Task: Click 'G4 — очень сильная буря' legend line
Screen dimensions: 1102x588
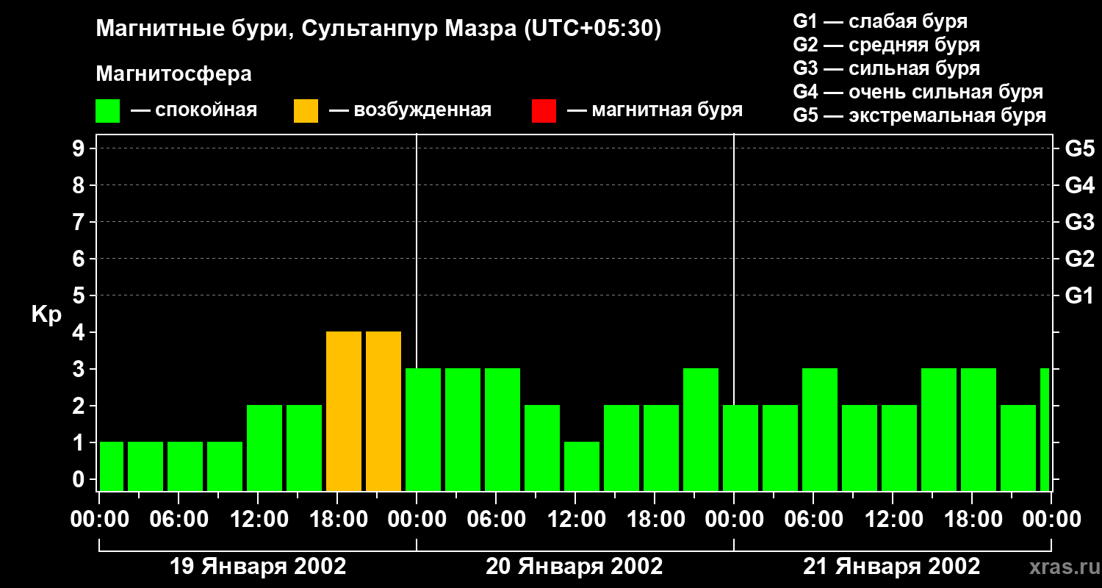Action: [918, 92]
